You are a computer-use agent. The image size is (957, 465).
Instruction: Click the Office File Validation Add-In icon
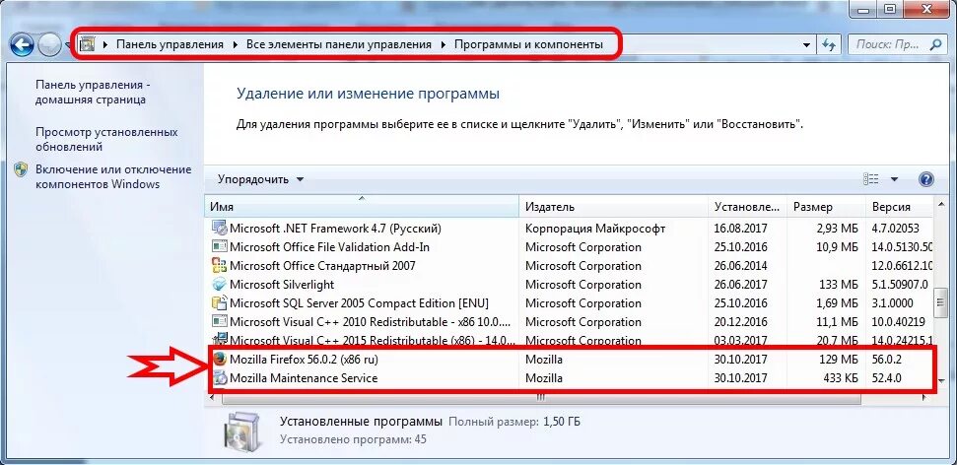pos(219,247)
